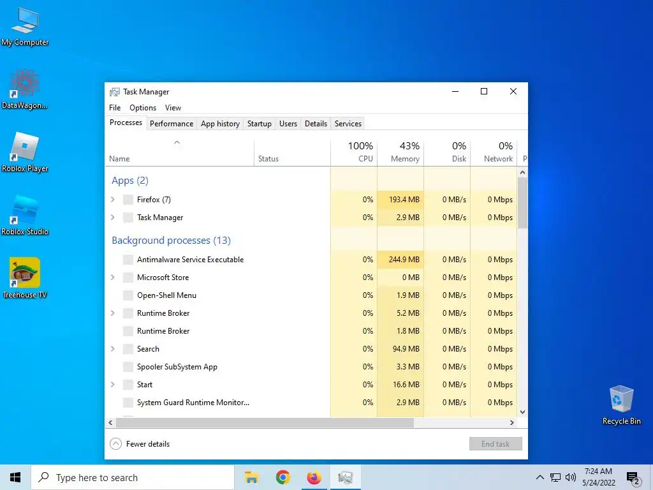Switch to Firefox on the taskbar
The height and width of the screenshot is (490, 653).
tap(314, 477)
